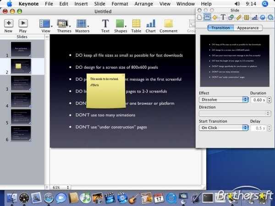Insert a Text box from toolbar

(105, 26)
